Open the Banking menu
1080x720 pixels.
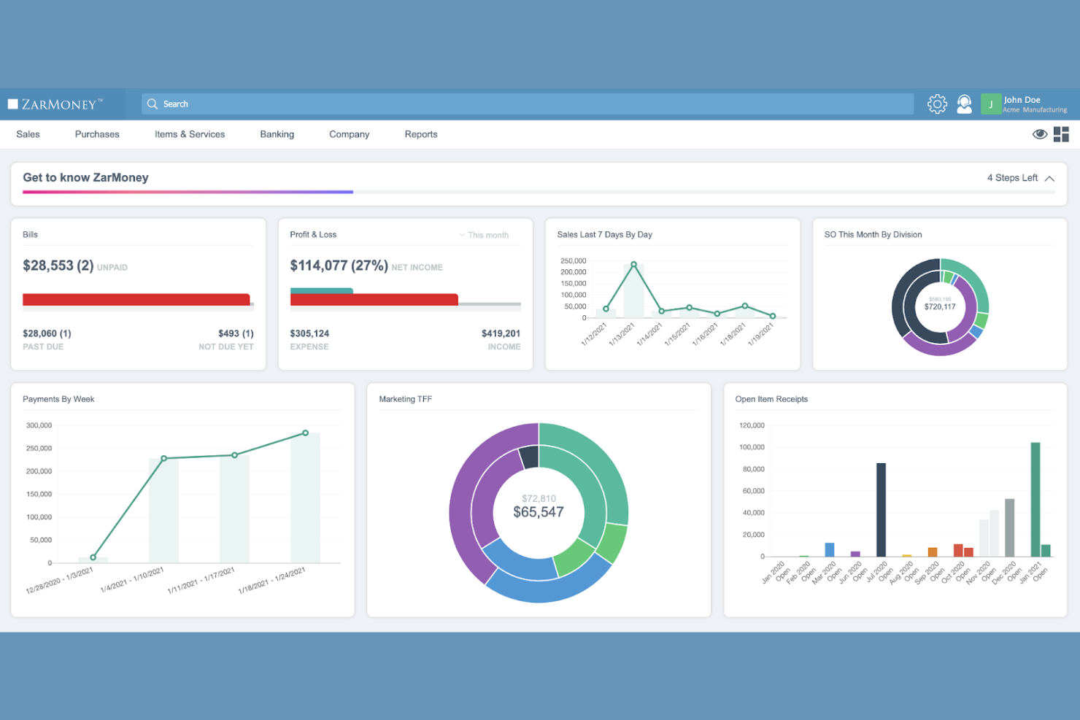[x=277, y=134]
